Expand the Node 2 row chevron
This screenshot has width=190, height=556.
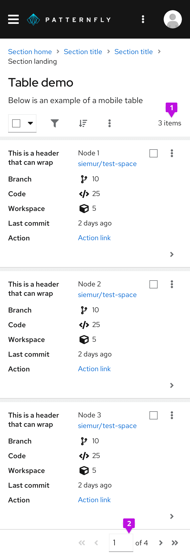coord(172,385)
